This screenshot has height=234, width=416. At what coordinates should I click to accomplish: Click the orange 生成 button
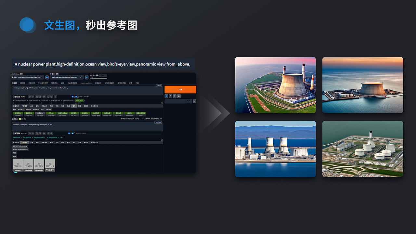coord(180,89)
